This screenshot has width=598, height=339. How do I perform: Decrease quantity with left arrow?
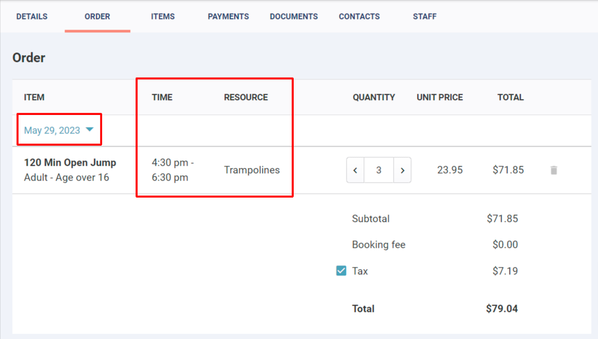point(356,170)
